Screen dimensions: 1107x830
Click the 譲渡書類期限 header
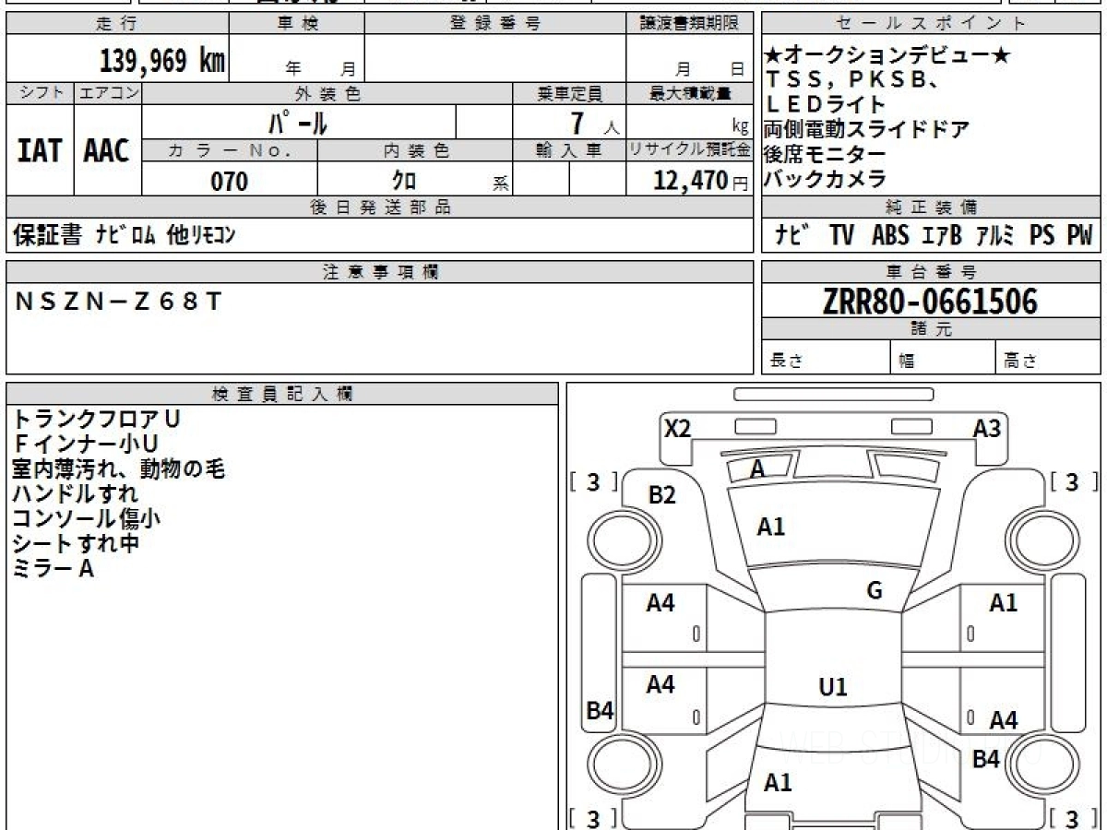689,24
